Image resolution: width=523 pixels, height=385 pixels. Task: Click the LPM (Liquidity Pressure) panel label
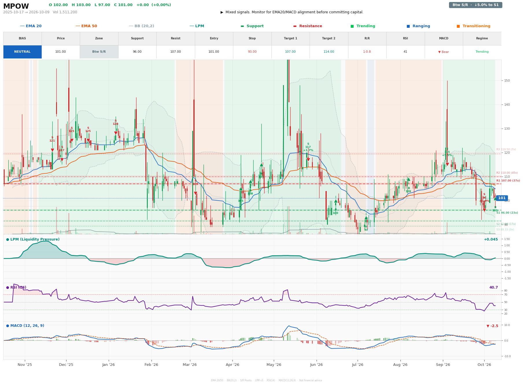[x=33, y=239]
